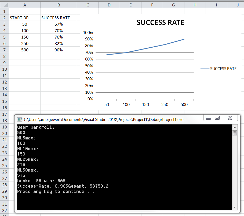Select row 16 header
This screenshot has height=216, width=244.
pyautogui.click(x=5, y=108)
